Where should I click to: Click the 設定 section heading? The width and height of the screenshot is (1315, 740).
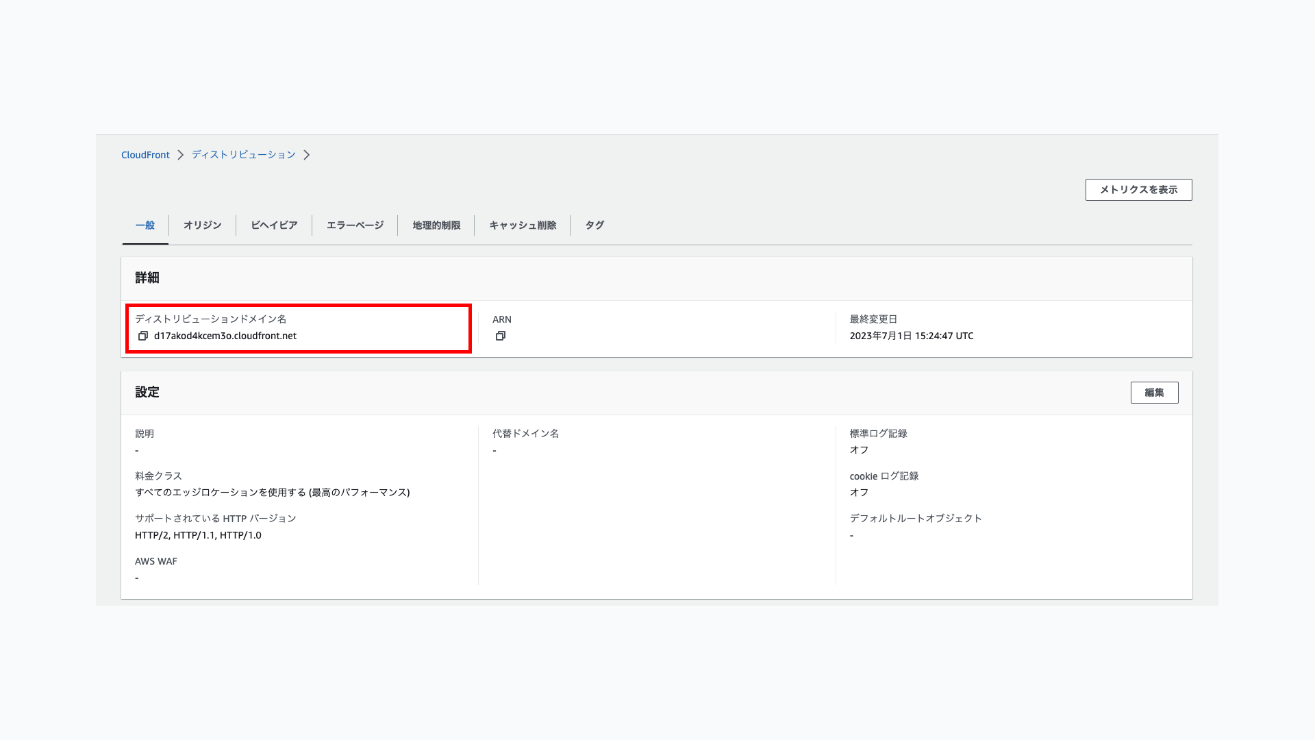147,392
